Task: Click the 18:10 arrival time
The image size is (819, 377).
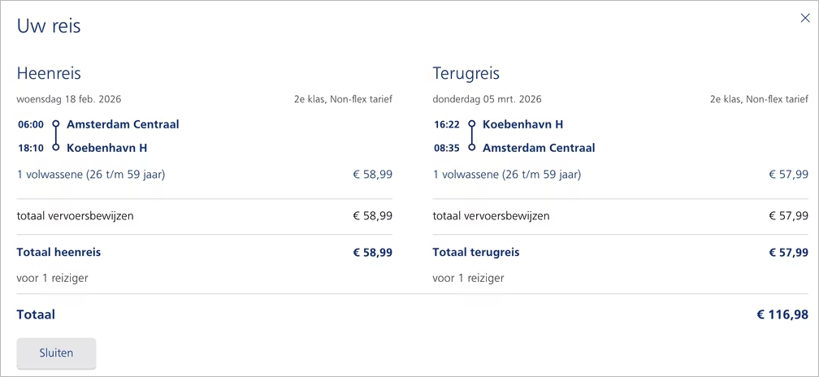Action: [x=31, y=148]
